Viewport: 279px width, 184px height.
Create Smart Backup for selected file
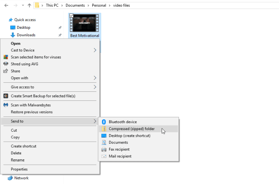click(x=43, y=96)
